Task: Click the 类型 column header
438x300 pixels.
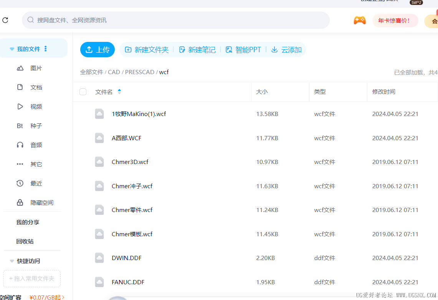Action: (320, 92)
